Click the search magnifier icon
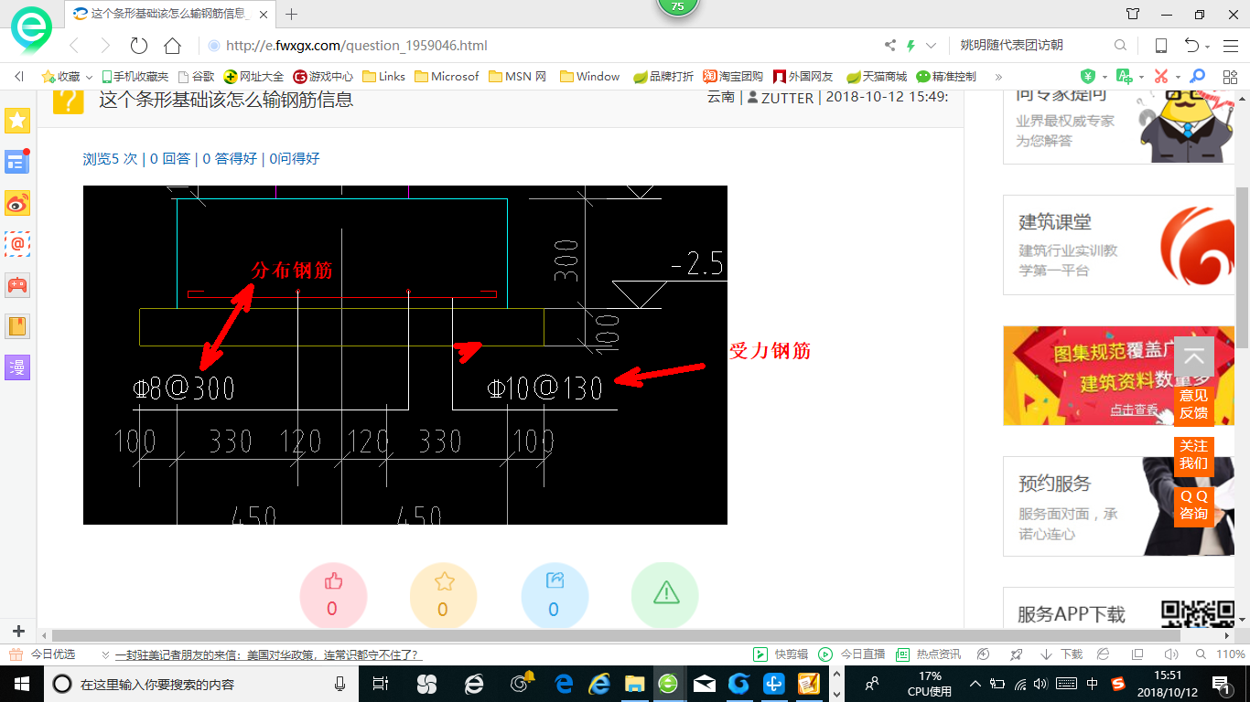The height and width of the screenshot is (702, 1250). click(x=1120, y=46)
